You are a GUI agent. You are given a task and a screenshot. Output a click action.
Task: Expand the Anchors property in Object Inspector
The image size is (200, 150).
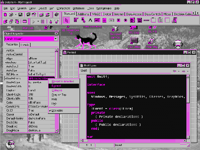point(6,62)
